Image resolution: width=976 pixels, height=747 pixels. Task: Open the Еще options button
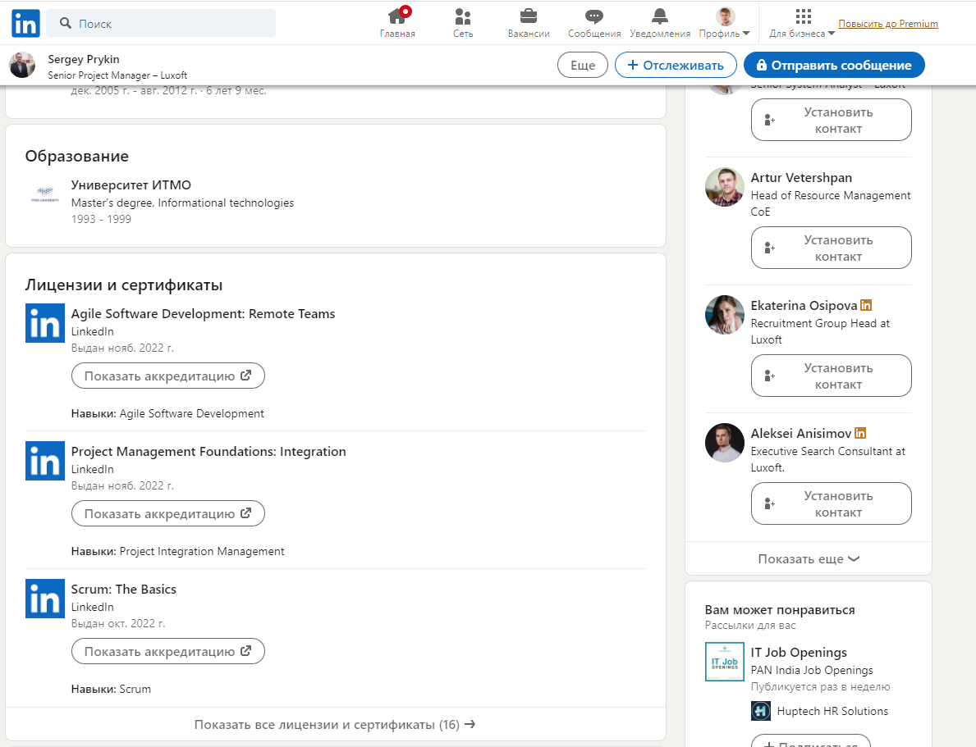[x=583, y=65]
